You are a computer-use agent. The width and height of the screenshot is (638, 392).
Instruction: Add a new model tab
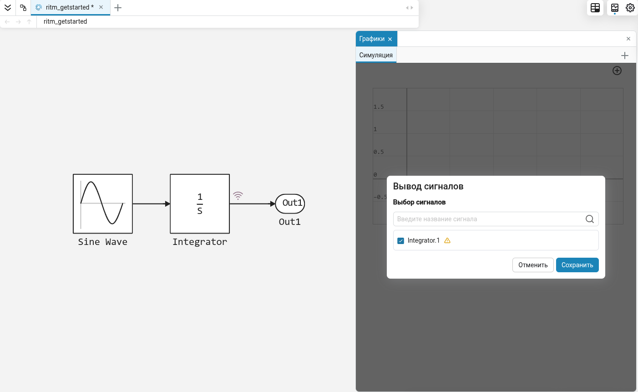click(x=118, y=8)
